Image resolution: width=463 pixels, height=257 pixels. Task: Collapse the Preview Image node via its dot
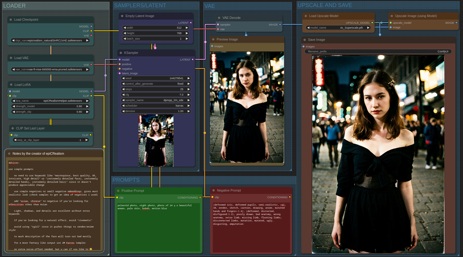(x=213, y=39)
